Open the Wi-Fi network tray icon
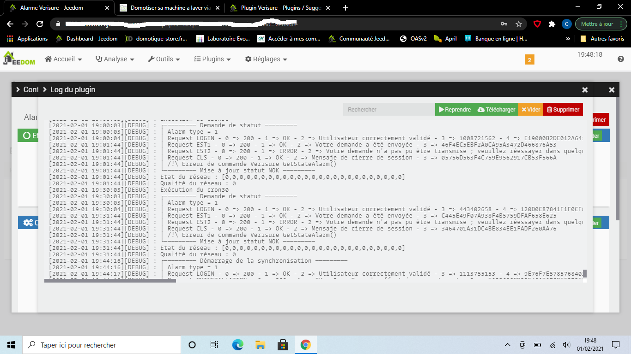 552,345
